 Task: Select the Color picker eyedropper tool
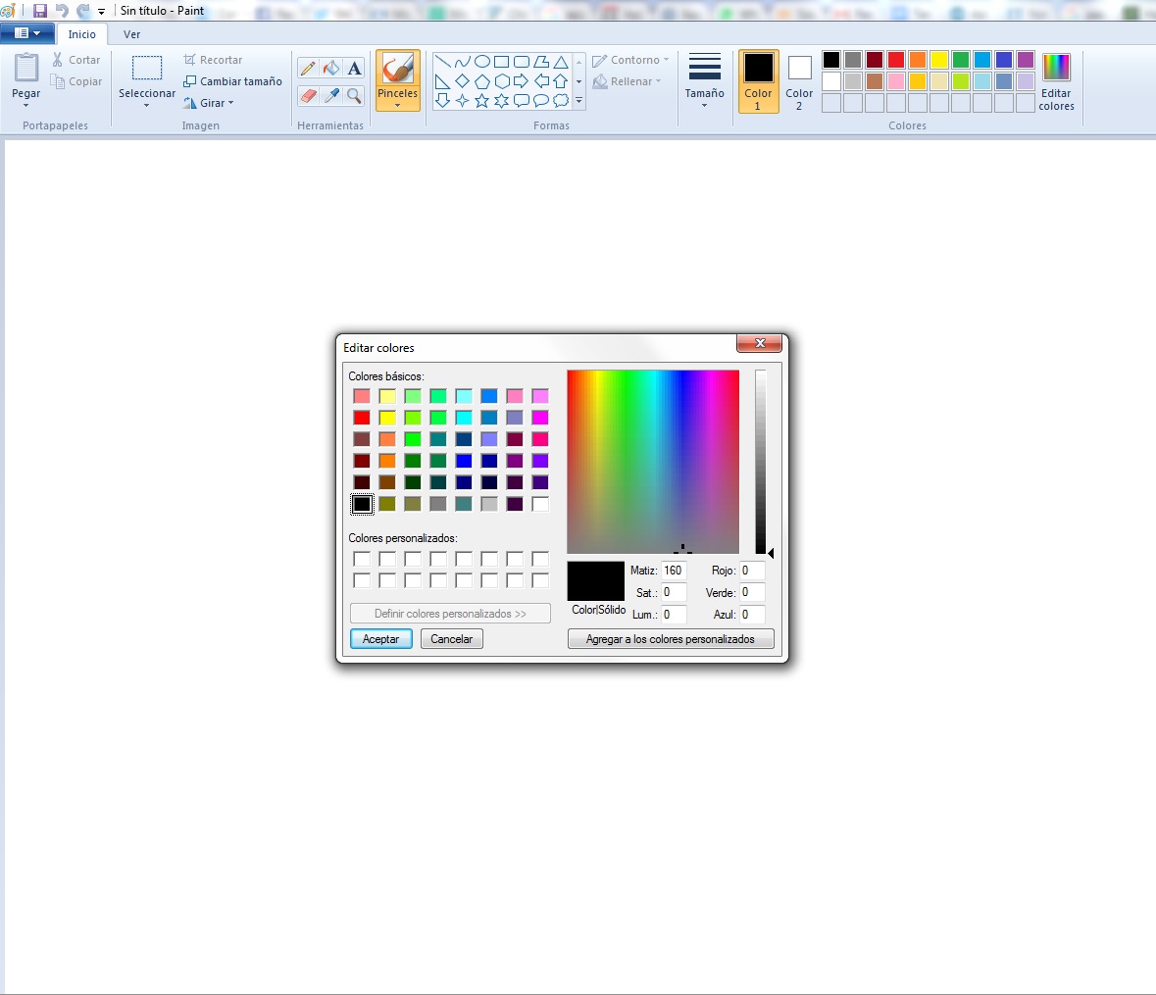click(331, 96)
